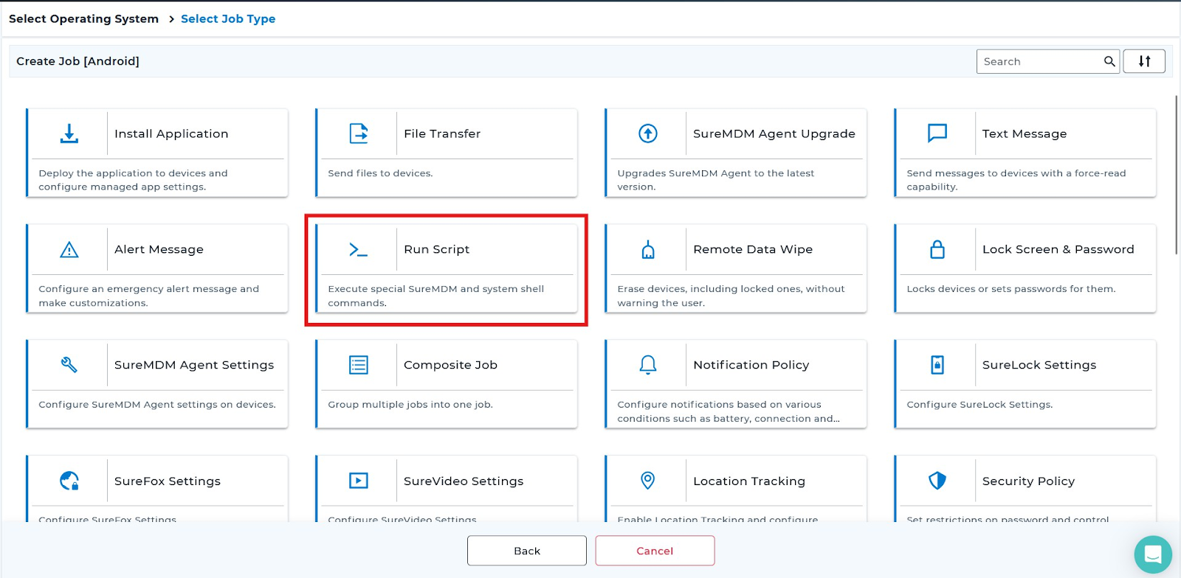Open the Composite Job list icon
The width and height of the screenshot is (1181, 578).
(x=359, y=365)
